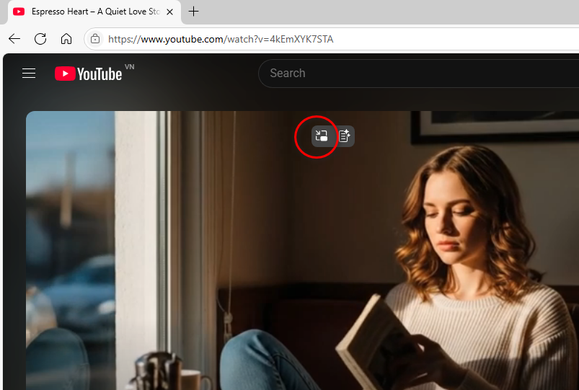The height and width of the screenshot is (390, 579).
Task: Click the picture-in-picture overlay icon on video
Action: (x=322, y=136)
